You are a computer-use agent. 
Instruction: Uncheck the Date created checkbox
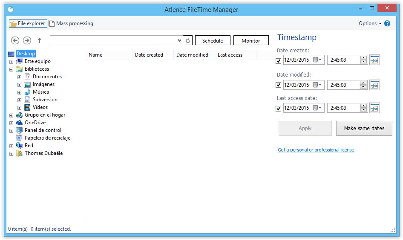278,61
